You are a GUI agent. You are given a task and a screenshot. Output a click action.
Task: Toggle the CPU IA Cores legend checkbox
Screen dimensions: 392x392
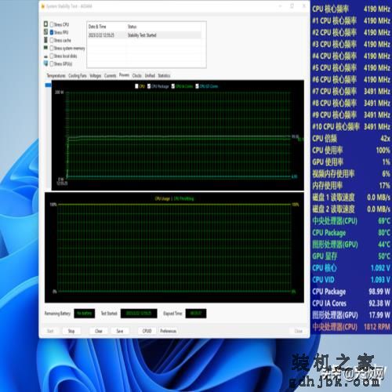(173, 86)
